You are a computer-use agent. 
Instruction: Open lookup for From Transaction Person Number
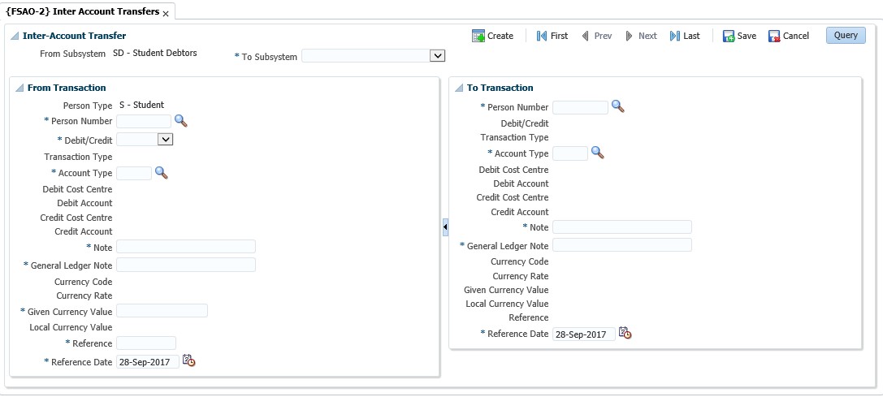[180, 121]
